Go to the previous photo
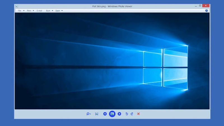This screenshot has width=224, height=126. pos(105,114)
